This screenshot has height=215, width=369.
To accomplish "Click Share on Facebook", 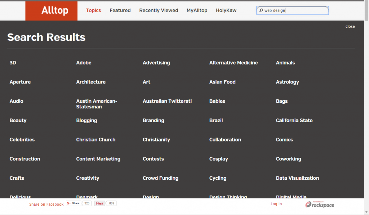I will point(46,204).
